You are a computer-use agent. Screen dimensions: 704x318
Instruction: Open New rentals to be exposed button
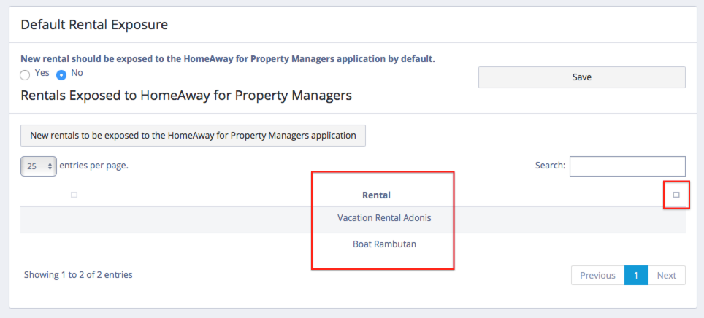193,136
